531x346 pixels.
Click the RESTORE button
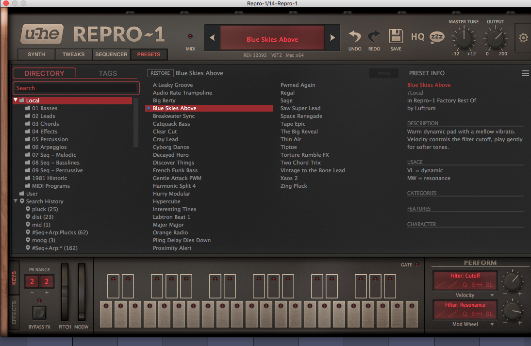[160, 73]
